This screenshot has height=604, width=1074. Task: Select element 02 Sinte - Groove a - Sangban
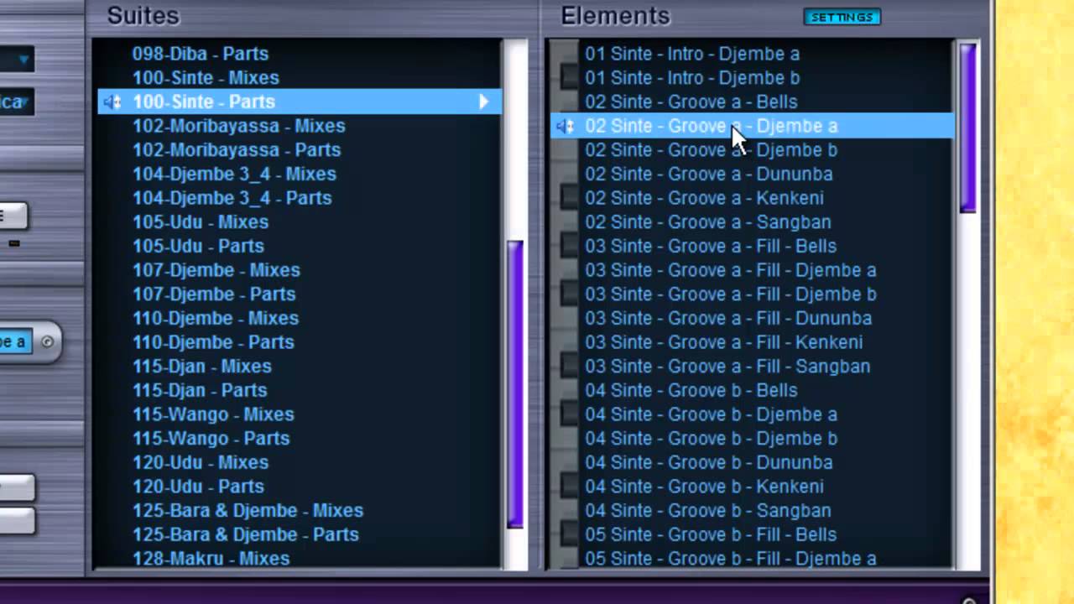pos(708,222)
